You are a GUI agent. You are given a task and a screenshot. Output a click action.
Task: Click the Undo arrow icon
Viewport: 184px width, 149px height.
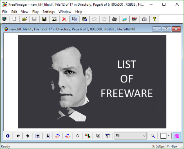pos(94,19)
